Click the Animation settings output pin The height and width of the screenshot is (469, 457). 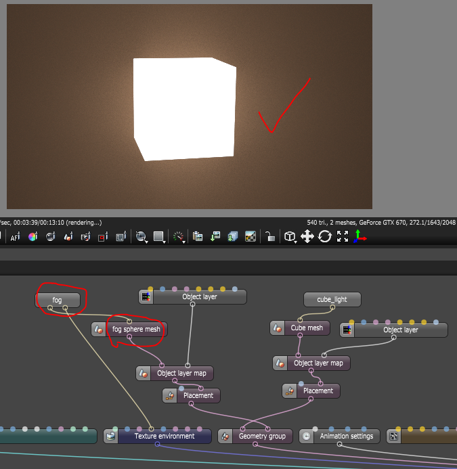(x=339, y=444)
